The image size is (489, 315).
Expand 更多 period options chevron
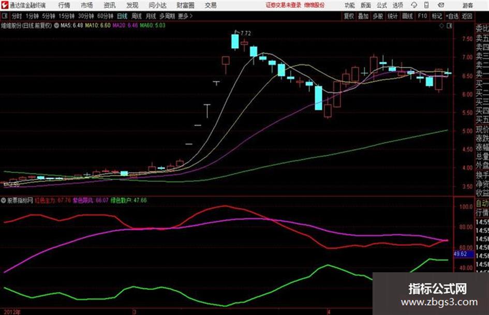pyautogui.click(x=191, y=16)
